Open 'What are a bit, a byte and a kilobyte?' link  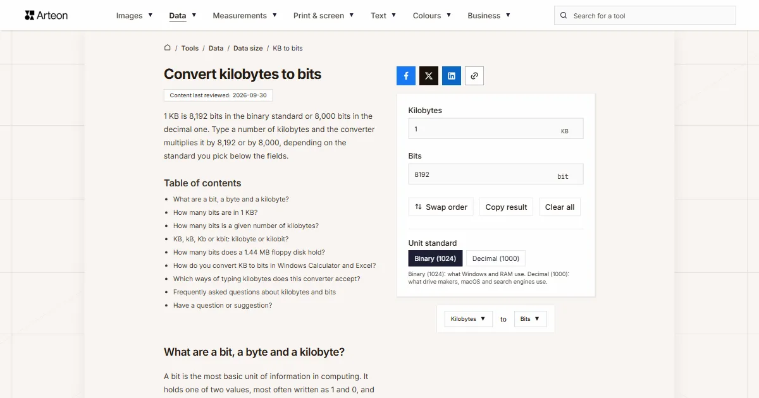pyautogui.click(x=231, y=199)
